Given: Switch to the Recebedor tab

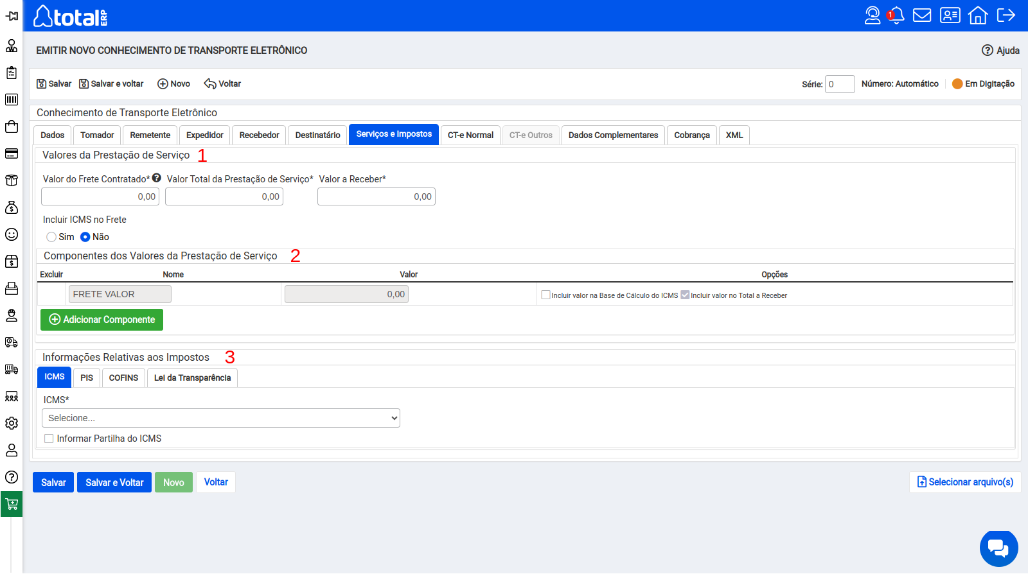Looking at the screenshot, I should point(260,135).
